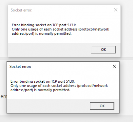Click blank area above the port 5130 message
Viewport: 133px width, 122px height.
click(63, 74)
